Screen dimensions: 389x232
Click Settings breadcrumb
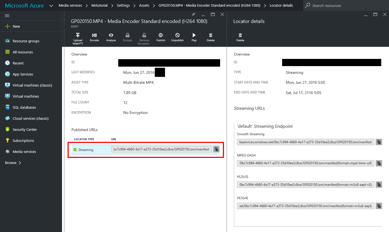point(123,5)
